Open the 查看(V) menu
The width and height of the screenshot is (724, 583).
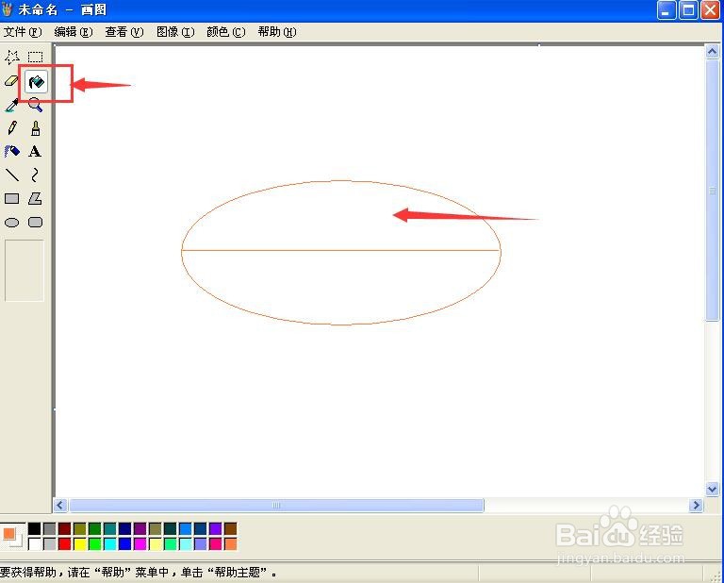124,32
